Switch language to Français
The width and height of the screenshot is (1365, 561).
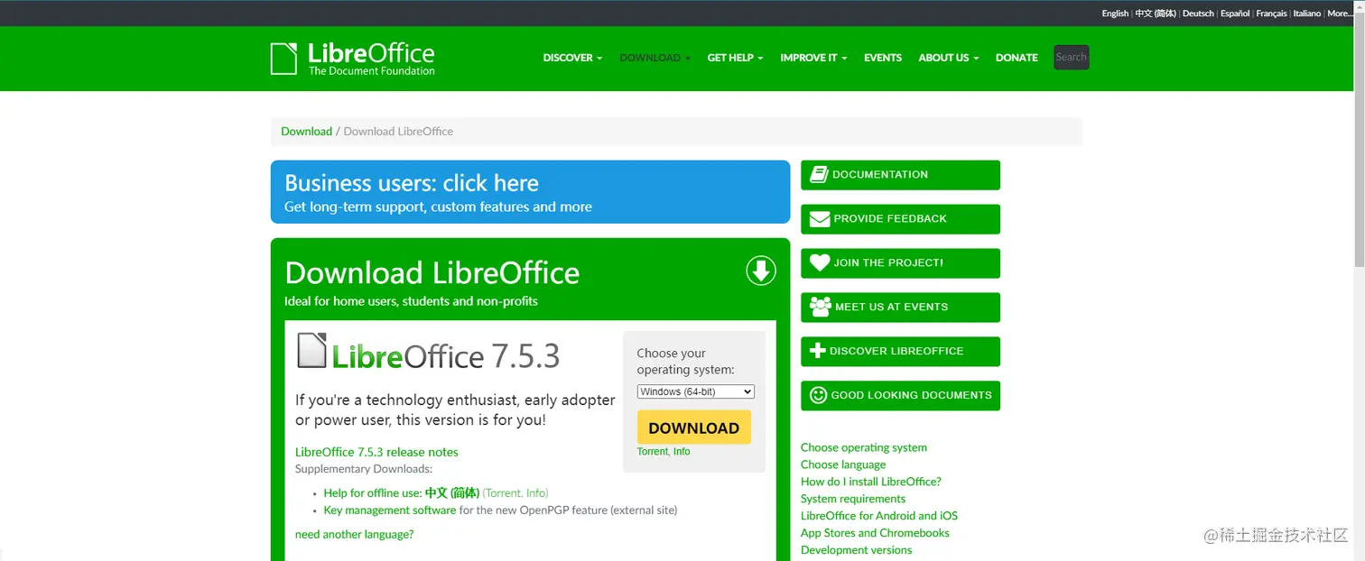tap(1271, 14)
